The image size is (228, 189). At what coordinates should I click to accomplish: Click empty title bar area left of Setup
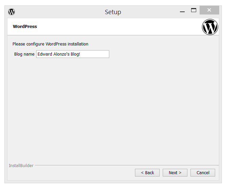coord(58,12)
